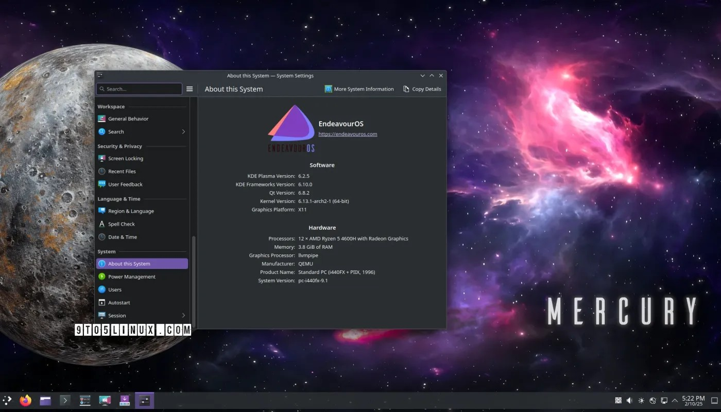The image size is (721, 412).
Task: Click inside the Search field
Action: [x=139, y=89]
